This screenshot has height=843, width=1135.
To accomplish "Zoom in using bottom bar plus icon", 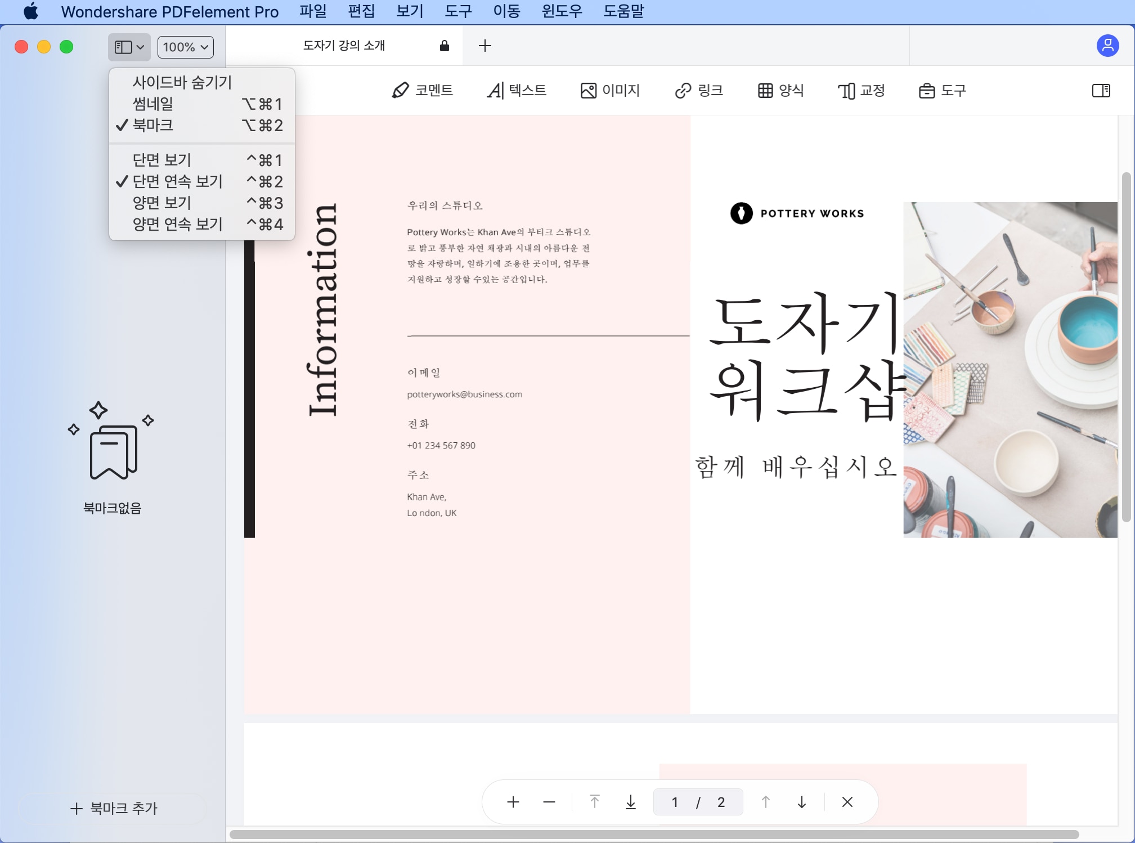I will [513, 802].
